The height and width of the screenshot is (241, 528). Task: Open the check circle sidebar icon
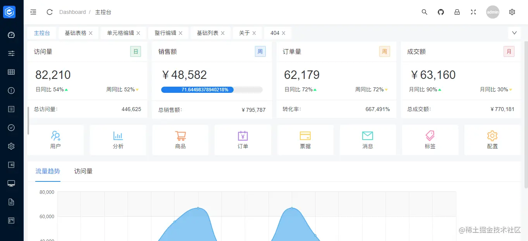pyautogui.click(x=11, y=128)
